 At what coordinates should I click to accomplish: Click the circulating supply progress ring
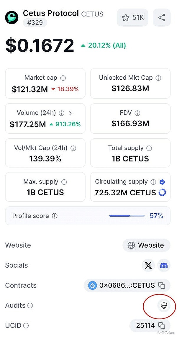(x=162, y=193)
